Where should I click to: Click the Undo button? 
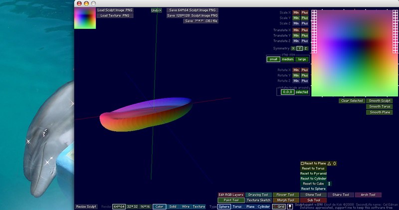pyautogui.click(x=156, y=10)
